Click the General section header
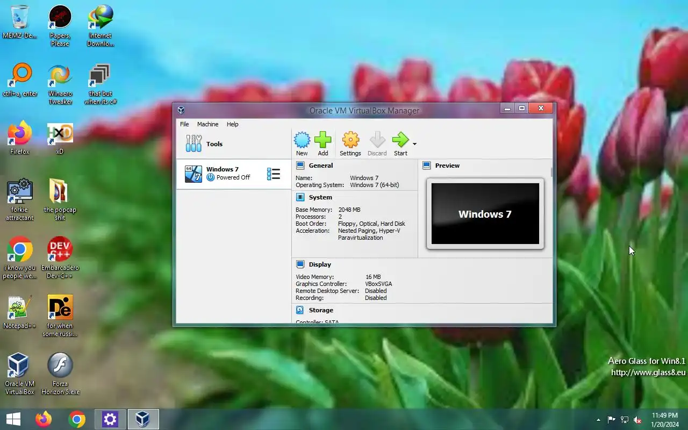Viewport: 688px width, 430px height. (x=321, y=166)
